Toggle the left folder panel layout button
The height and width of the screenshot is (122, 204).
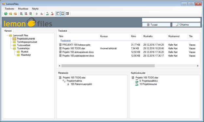click(58, 14)
